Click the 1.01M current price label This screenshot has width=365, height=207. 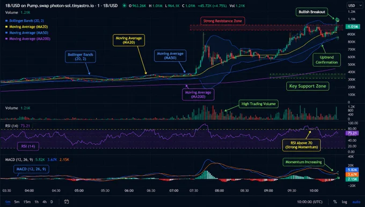click(x=353, y=27)
